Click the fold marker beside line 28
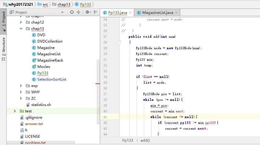This screenshot has height=145, width=260. (x=120, y=43)
